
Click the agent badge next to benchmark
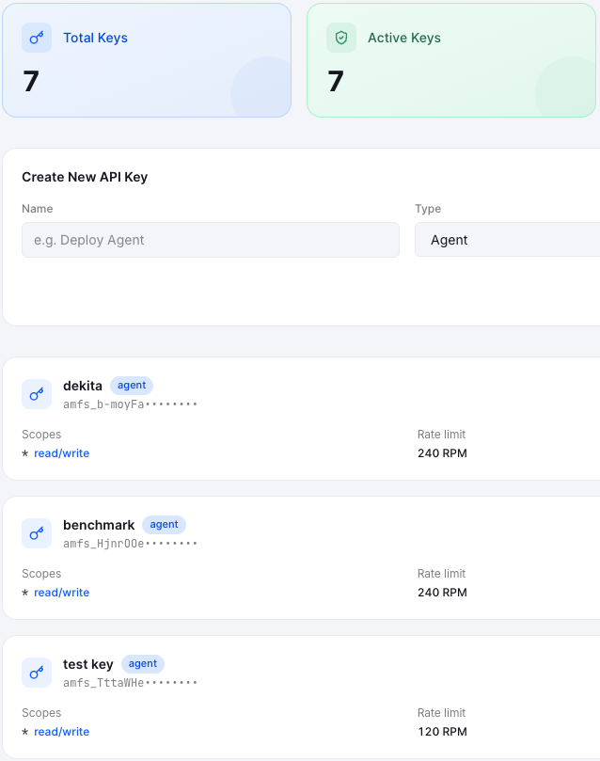click(x=164, y=525)
